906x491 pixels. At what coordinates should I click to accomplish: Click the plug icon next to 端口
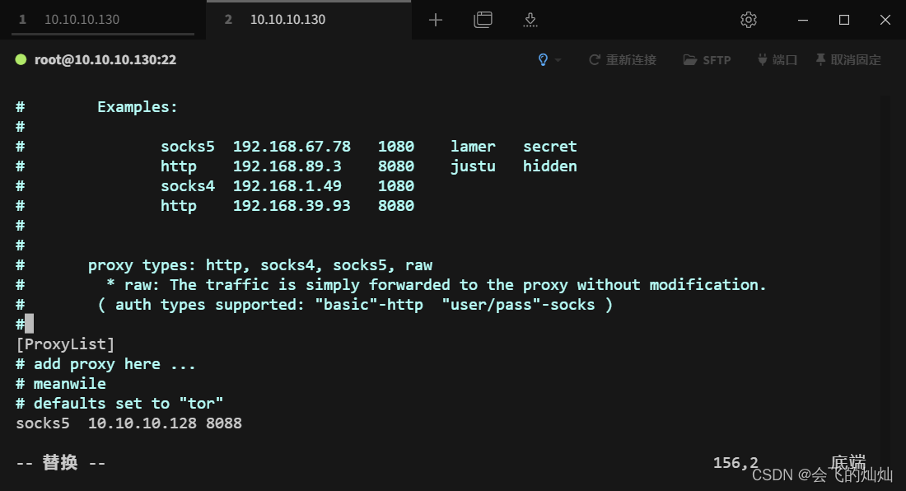click(x=762, y=59)
